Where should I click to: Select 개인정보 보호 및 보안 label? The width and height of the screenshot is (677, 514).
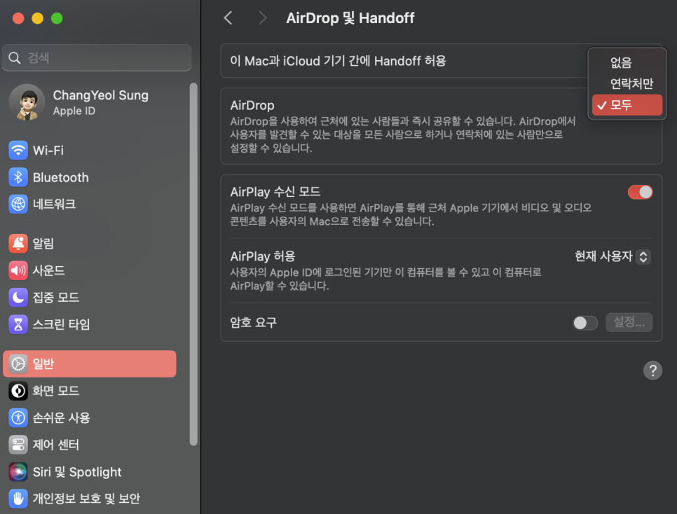pos(87,499)
